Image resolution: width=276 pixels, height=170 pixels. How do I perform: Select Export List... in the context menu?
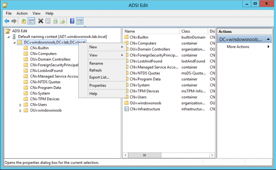coord(99,77)
